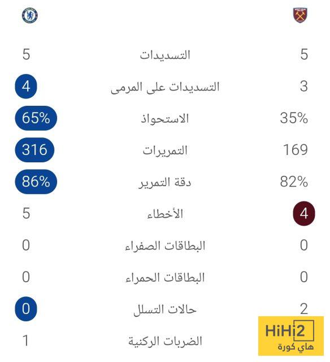Viewport: 330px width, 362px height.
Task: Select the التمريرات stat label
Action: click(165, 150)
